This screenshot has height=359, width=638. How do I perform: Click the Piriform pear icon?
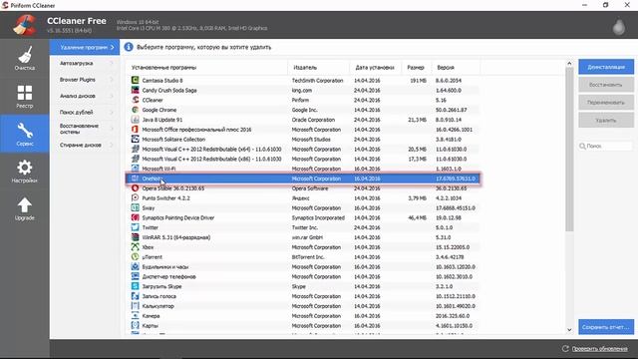click(x=618, y=27)
